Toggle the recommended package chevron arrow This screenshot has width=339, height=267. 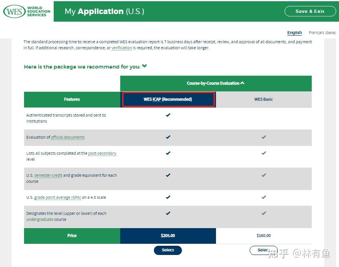click(x=145, y=67)
